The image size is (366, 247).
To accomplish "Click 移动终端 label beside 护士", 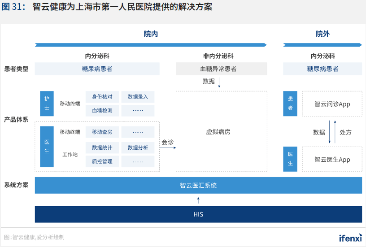I will pyautogui.click(x=70, y=104).
